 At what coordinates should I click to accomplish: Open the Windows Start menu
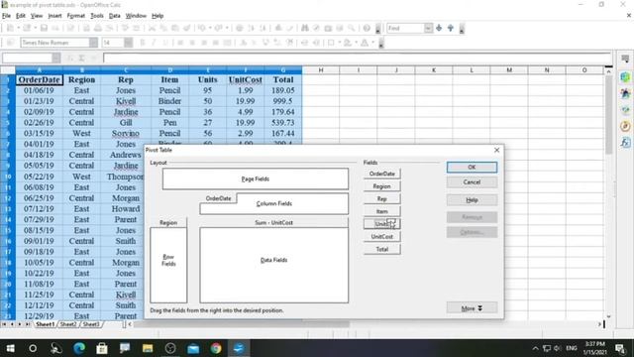point(10,348)
